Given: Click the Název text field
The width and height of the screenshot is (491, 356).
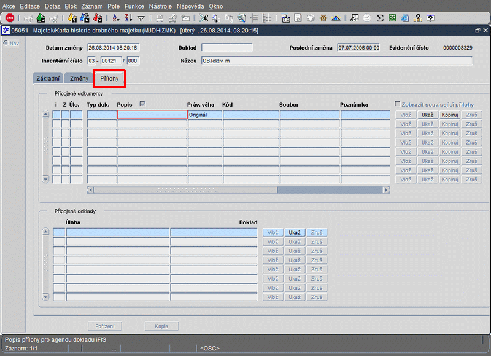Looking at the screenshot, I should coord(336,61).
